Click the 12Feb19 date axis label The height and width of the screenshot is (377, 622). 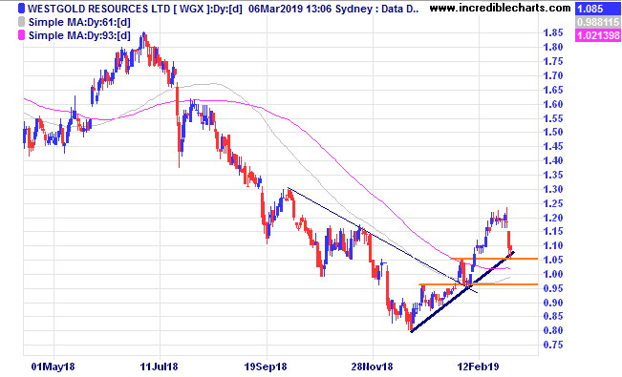point(478,367)
